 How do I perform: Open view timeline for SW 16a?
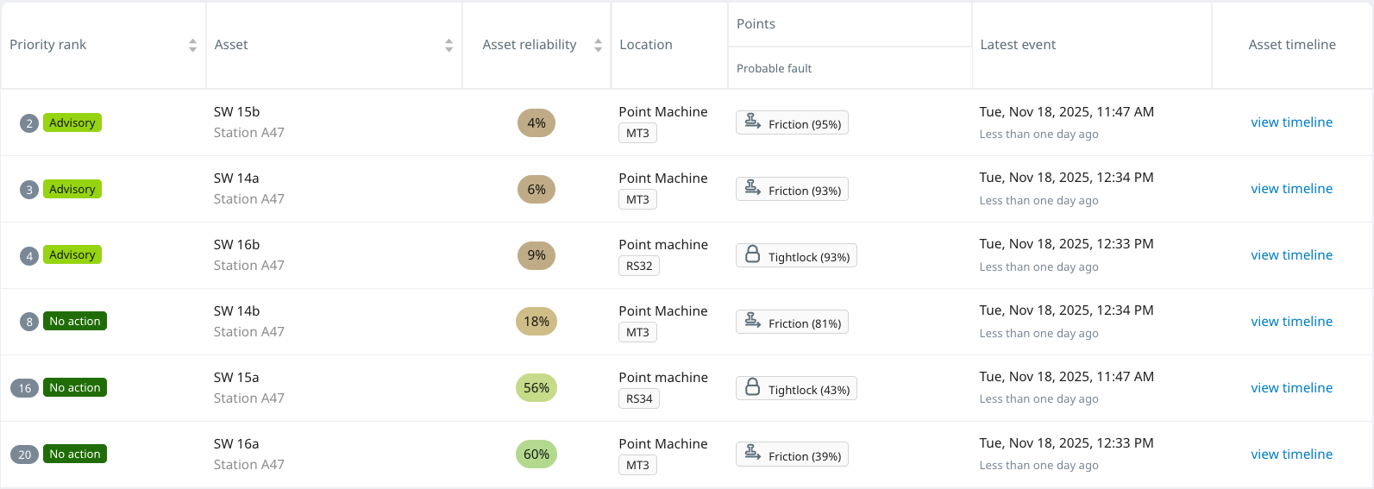coord(1291,455)
